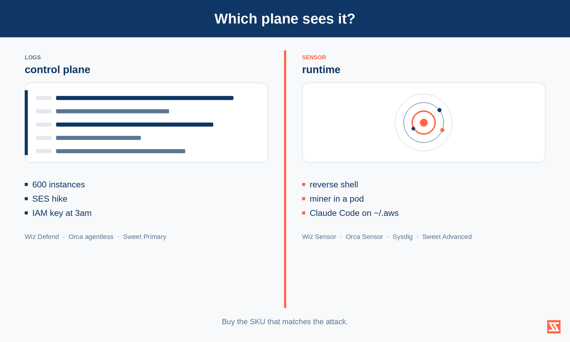Click the longest dark log bar

tap(144, 98)
